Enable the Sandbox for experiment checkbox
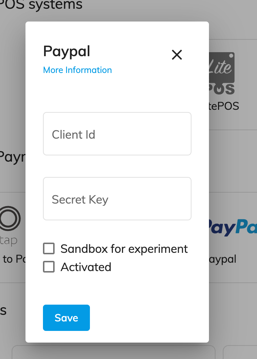Screen dimensions: 257x359 point(49,249)
